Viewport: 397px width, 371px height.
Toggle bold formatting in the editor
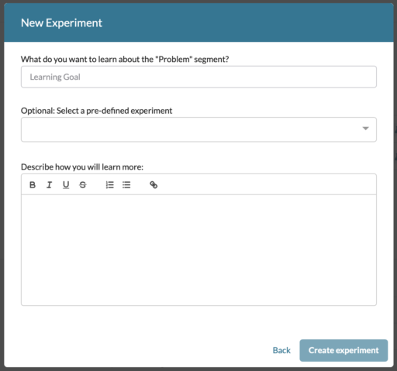point(33,185)
